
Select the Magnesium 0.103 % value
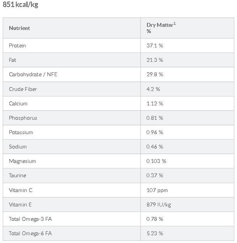coord(156,161)
